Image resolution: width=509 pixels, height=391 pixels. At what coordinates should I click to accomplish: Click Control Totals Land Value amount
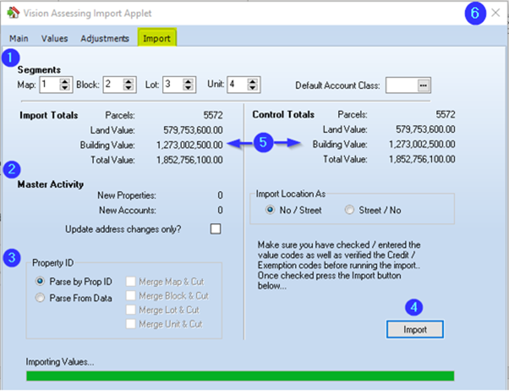pos(425,130)
